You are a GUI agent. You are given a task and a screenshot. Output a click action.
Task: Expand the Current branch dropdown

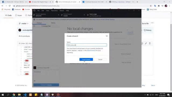(x=73, y=15)
